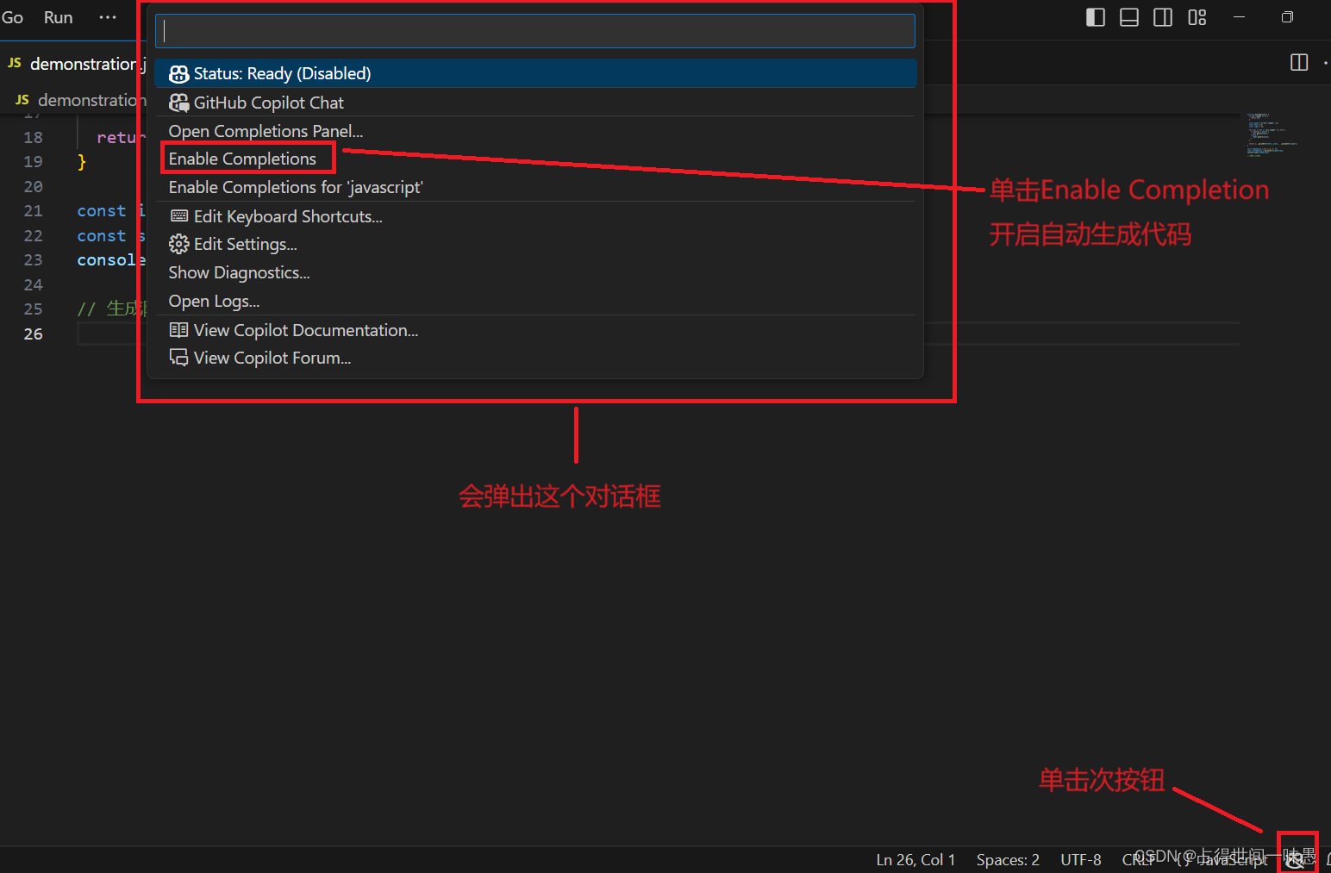Open the Customize Layout icon
The width and height of the screenshot is (1331, 873).
[1197, 17]
